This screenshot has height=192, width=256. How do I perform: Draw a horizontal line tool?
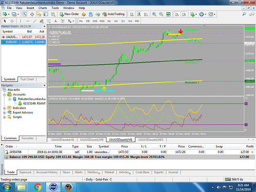coord(27,21)
